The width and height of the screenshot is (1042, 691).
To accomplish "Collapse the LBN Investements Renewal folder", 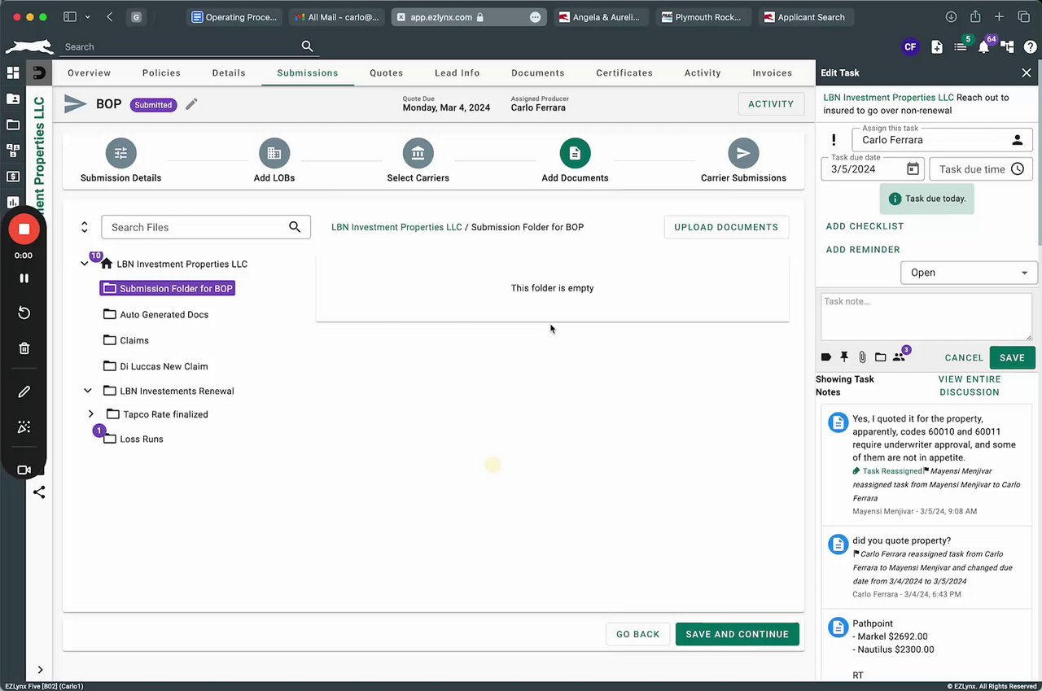I will 88,391.
